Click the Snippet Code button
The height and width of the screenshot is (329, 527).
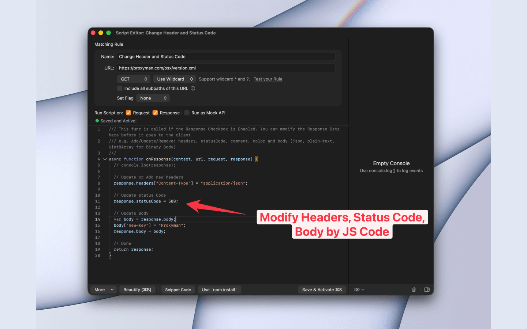[x=178, y=290]
